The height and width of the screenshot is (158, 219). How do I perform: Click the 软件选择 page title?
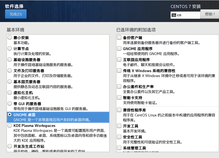coord(14,6)
